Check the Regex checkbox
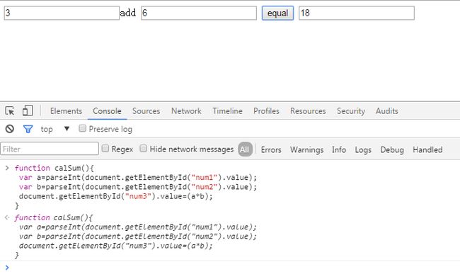The height and width of the screenshot is (279, 460). click(x=105, y=149)
